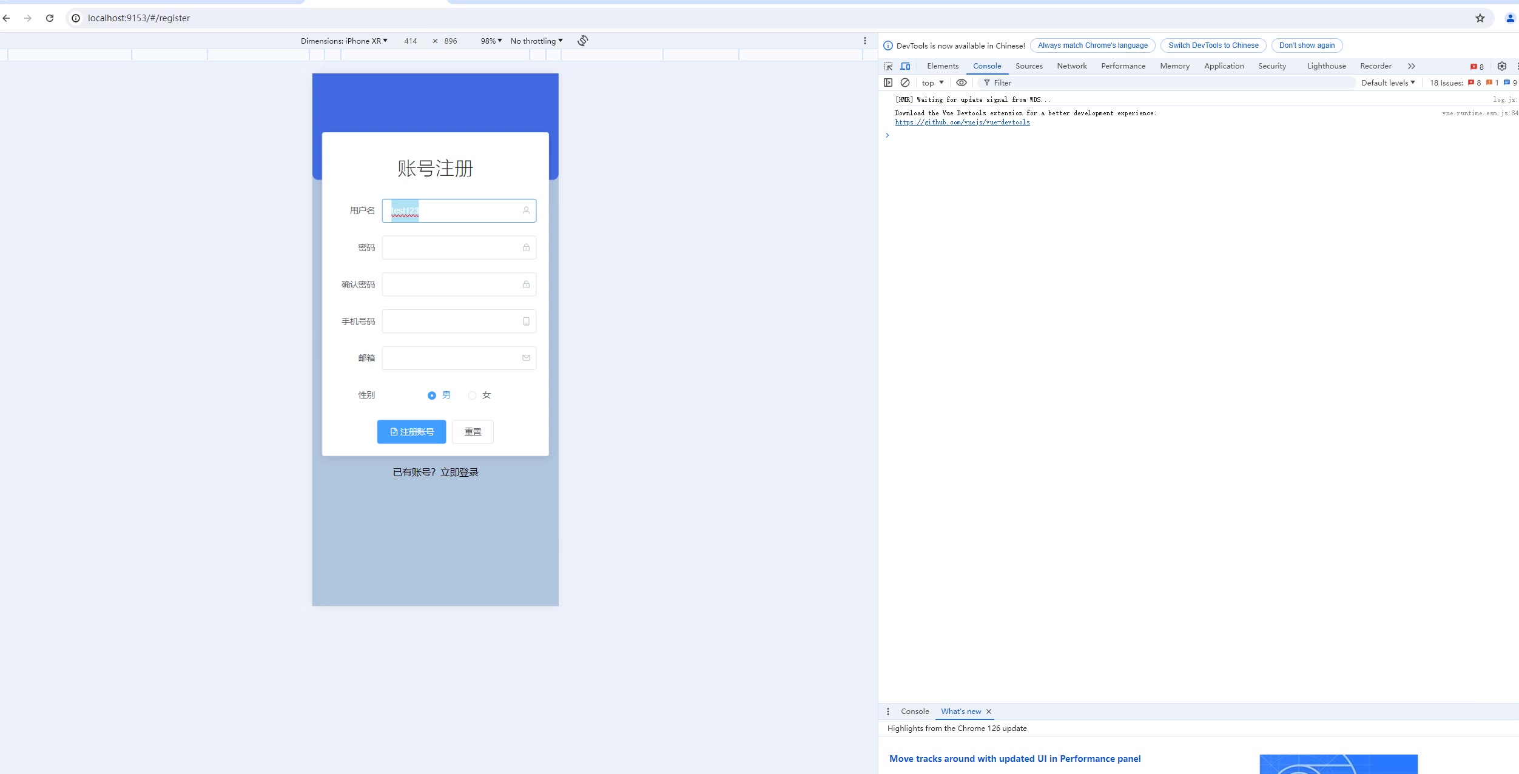Screen dimensions: 1519x774
Task: Select the 女 gender radio button
Action: coord(472,395)
